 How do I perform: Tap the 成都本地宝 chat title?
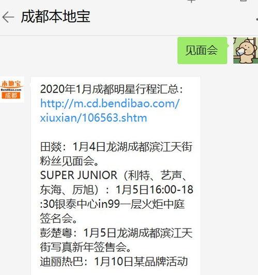[56, 17]
